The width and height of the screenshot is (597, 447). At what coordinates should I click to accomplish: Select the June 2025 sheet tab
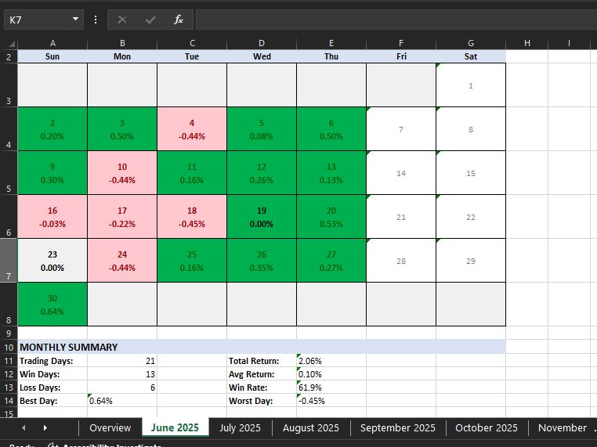tap(175, 428)
